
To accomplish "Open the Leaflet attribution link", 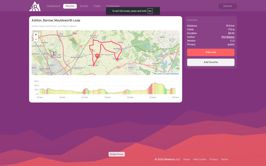I will tap(159, 74).
